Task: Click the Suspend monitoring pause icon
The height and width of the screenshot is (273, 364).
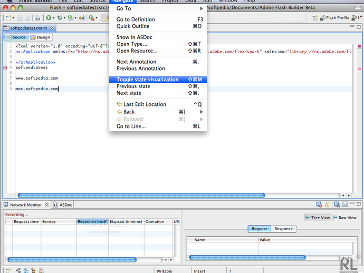Action: coord(327,204)
